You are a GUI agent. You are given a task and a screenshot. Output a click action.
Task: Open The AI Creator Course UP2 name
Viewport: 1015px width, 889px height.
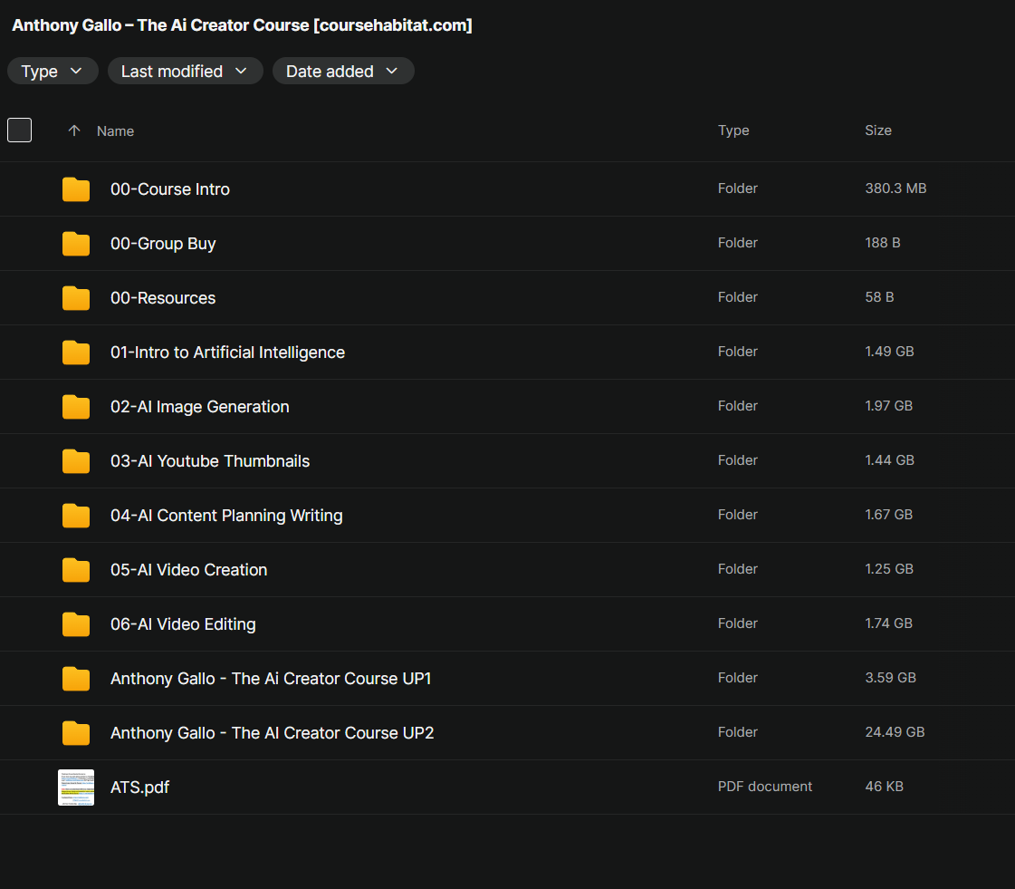pos(272,733)
